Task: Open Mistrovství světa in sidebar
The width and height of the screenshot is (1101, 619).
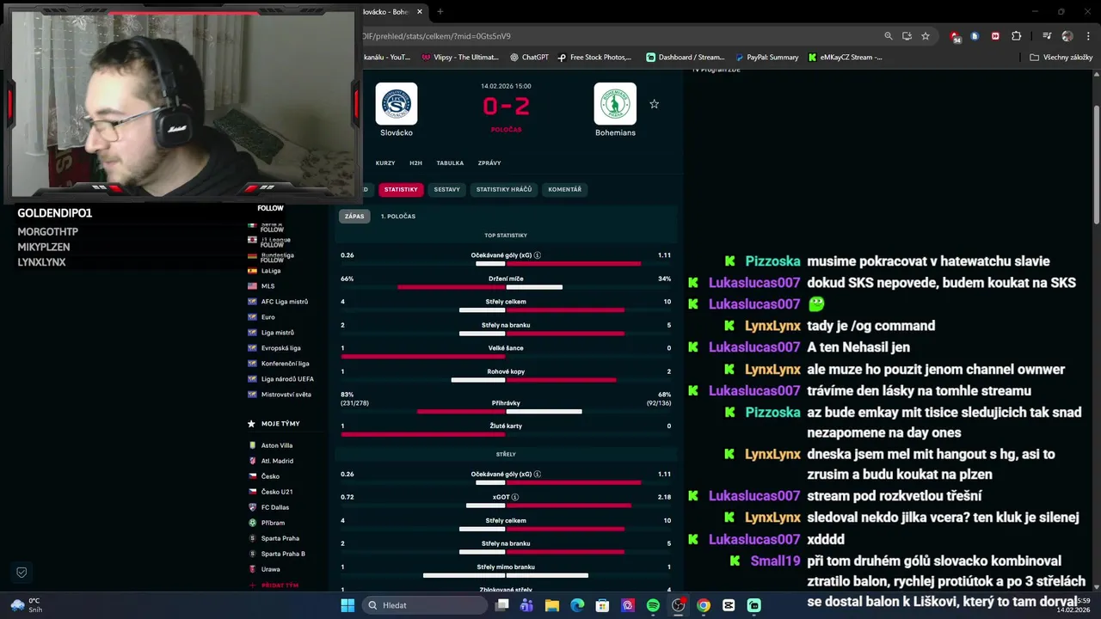Action: (x=286, y=395)
